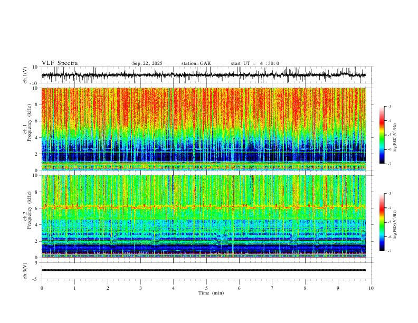Click the ch.2 spectrogram panel
418x323 pixels.
[203, 216]
